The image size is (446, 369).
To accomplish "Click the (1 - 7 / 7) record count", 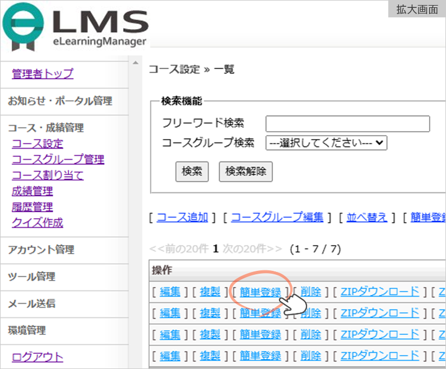I will 315,249.
